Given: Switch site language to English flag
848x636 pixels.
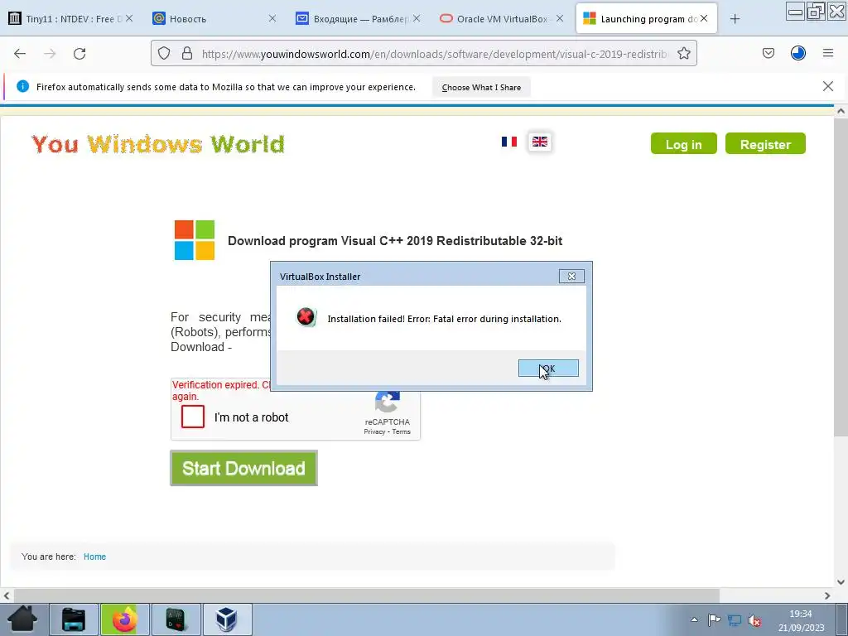Looking at the screenshot, I should click(540, 142).
